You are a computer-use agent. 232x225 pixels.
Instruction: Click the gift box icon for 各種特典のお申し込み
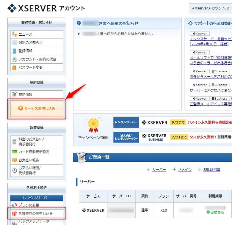[14, 213]
